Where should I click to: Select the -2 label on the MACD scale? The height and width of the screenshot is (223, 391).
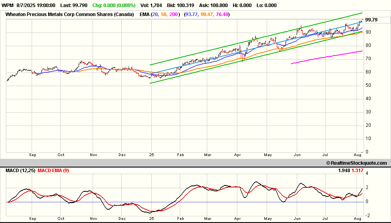(x=368, y=216)
